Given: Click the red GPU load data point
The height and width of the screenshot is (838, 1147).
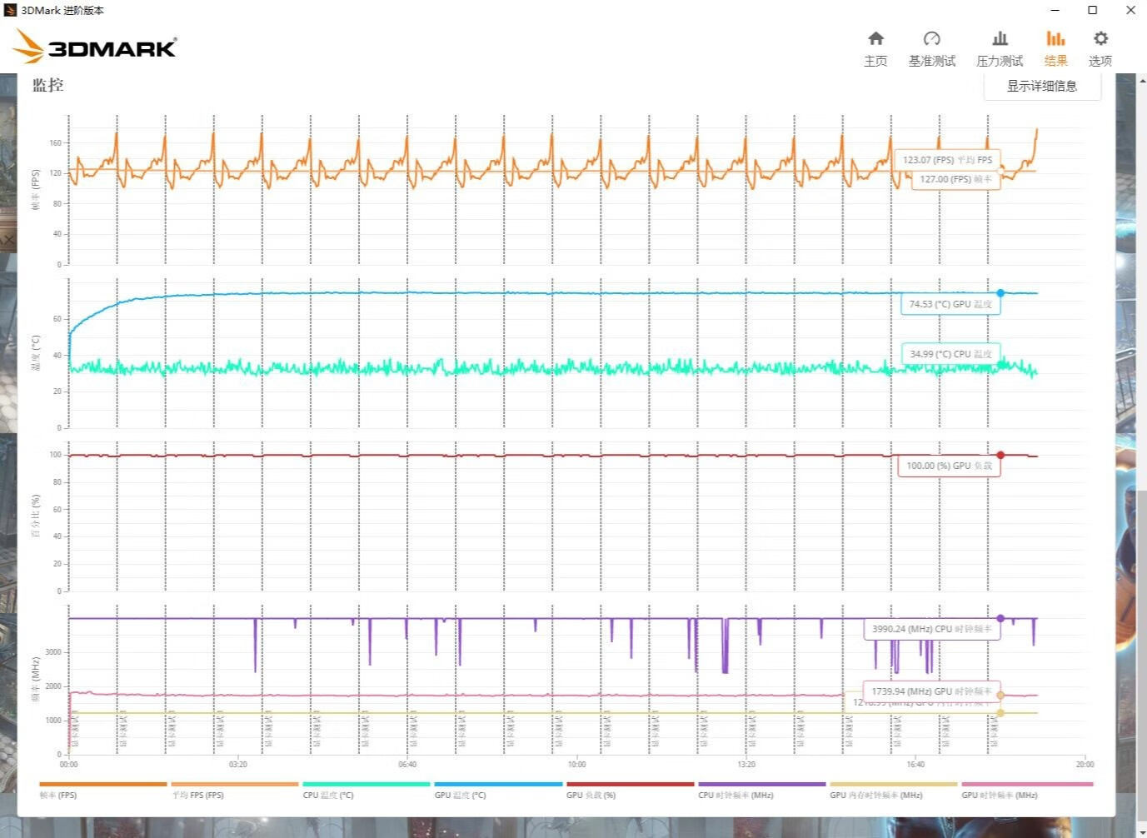Looking at the screenshot, I should tap(1000, 455).
